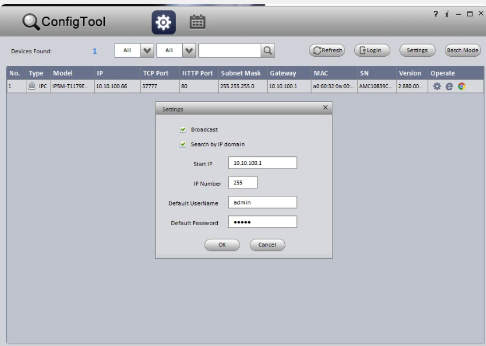
Task: Click the Refresh button
Action: point(327,50)
